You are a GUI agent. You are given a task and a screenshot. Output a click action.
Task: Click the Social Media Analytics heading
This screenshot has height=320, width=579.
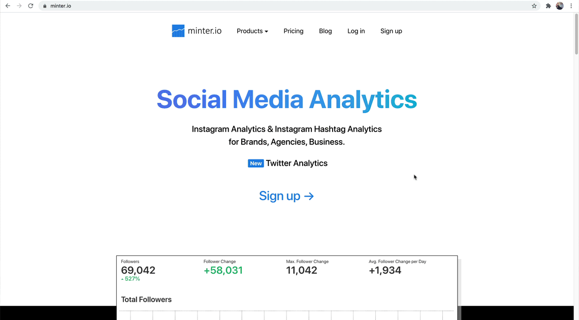(x=286, y=99)
